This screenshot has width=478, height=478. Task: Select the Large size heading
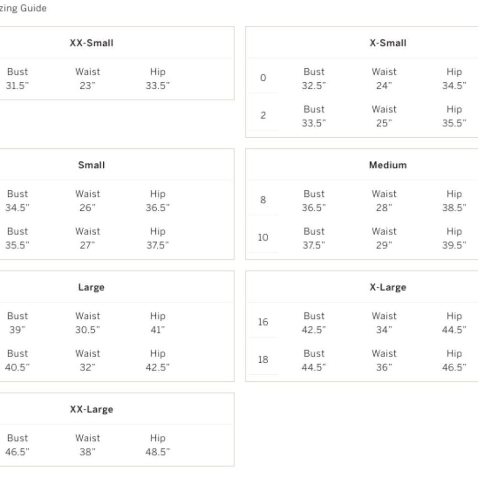(91, 287)
